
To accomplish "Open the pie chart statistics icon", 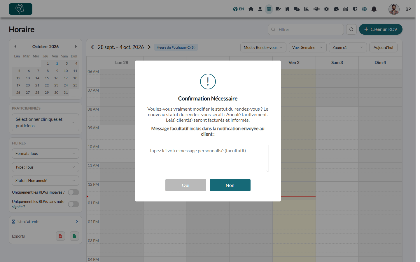I will [336, 9].
